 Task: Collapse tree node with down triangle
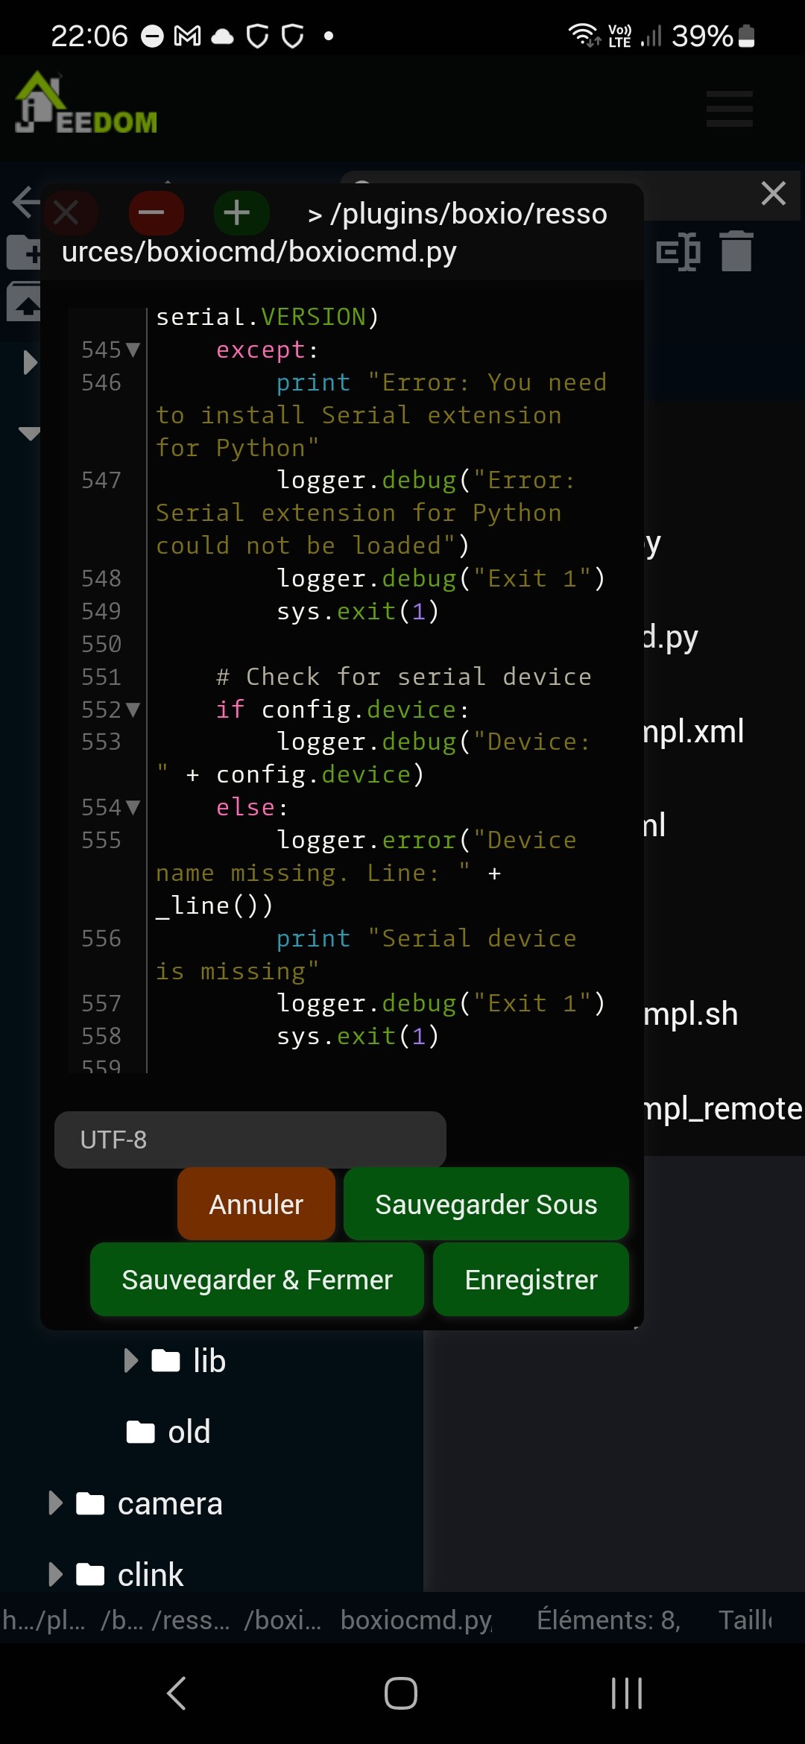[x=29, y=434]
